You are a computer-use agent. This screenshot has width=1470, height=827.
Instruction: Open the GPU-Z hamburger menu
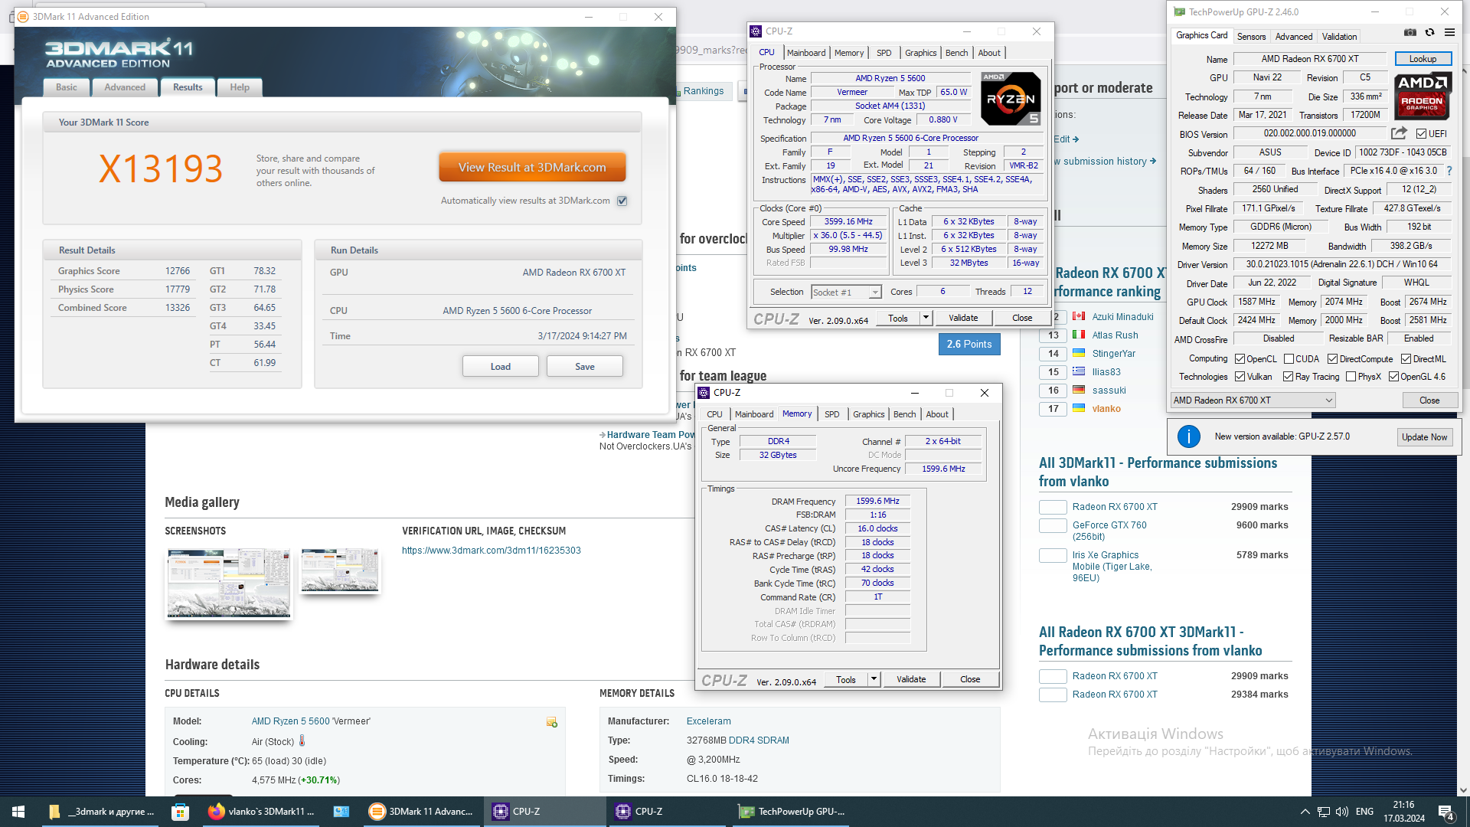click(x=1449, y=33)
